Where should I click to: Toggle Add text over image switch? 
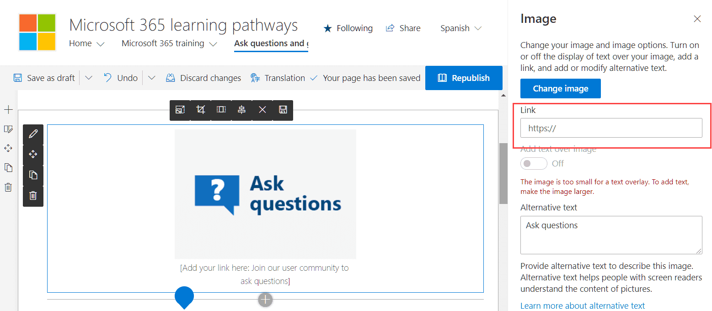pos(534,163)
